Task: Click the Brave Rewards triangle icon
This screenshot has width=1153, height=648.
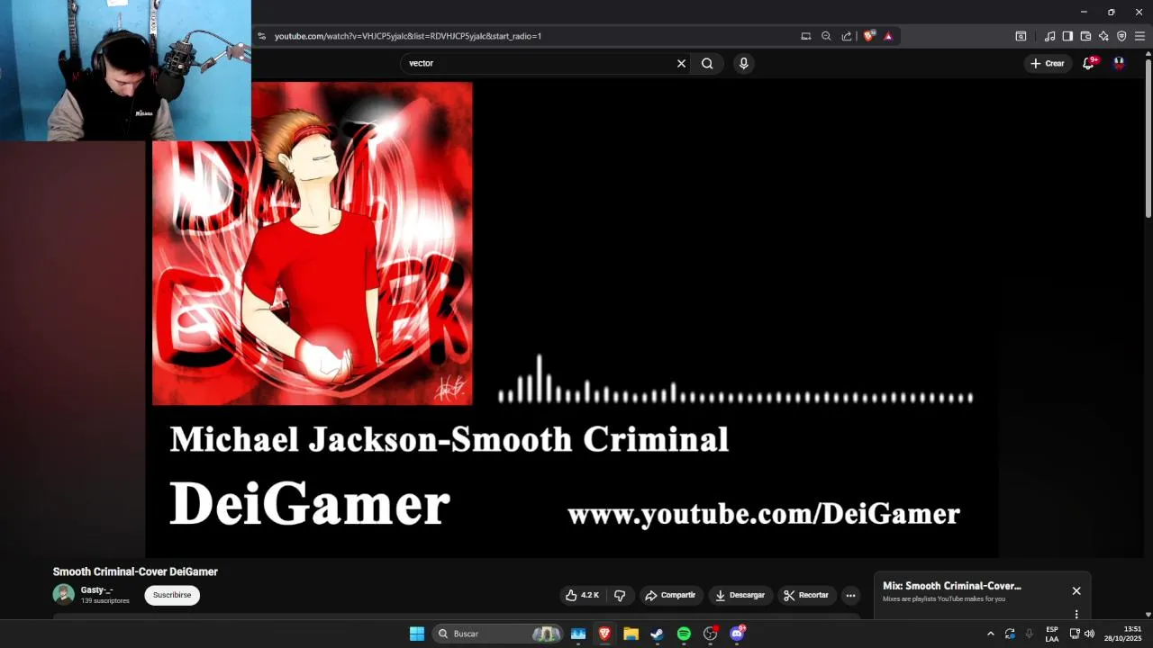Action: pyautogui.click(x=888, y=36)
